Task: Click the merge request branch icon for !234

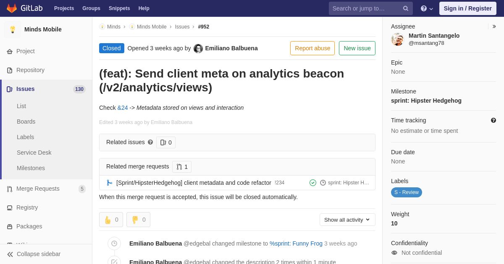Action: click(110, 183)
